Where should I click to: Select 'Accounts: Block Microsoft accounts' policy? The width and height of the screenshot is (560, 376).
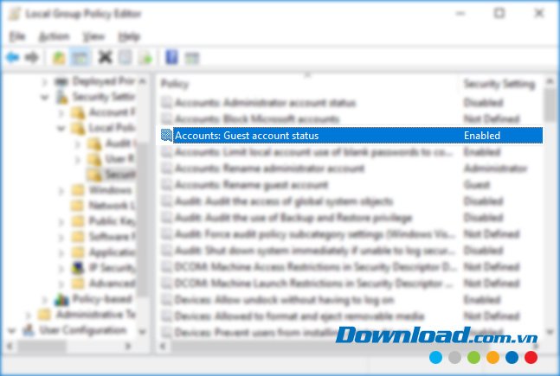(x=257, y=118)
